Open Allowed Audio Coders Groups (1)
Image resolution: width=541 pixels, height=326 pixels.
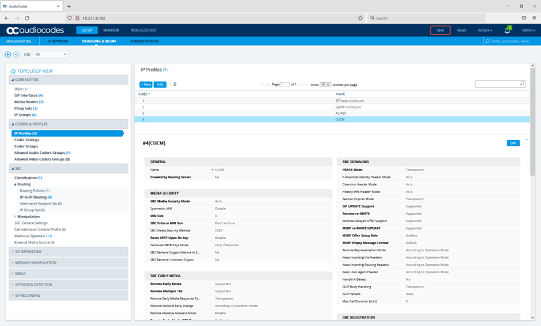pos(42,153)
